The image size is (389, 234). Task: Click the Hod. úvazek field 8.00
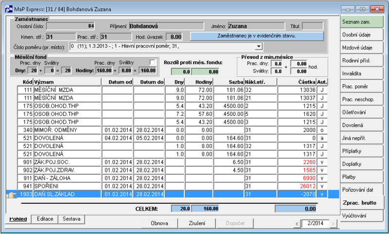(x=174, y=37)
